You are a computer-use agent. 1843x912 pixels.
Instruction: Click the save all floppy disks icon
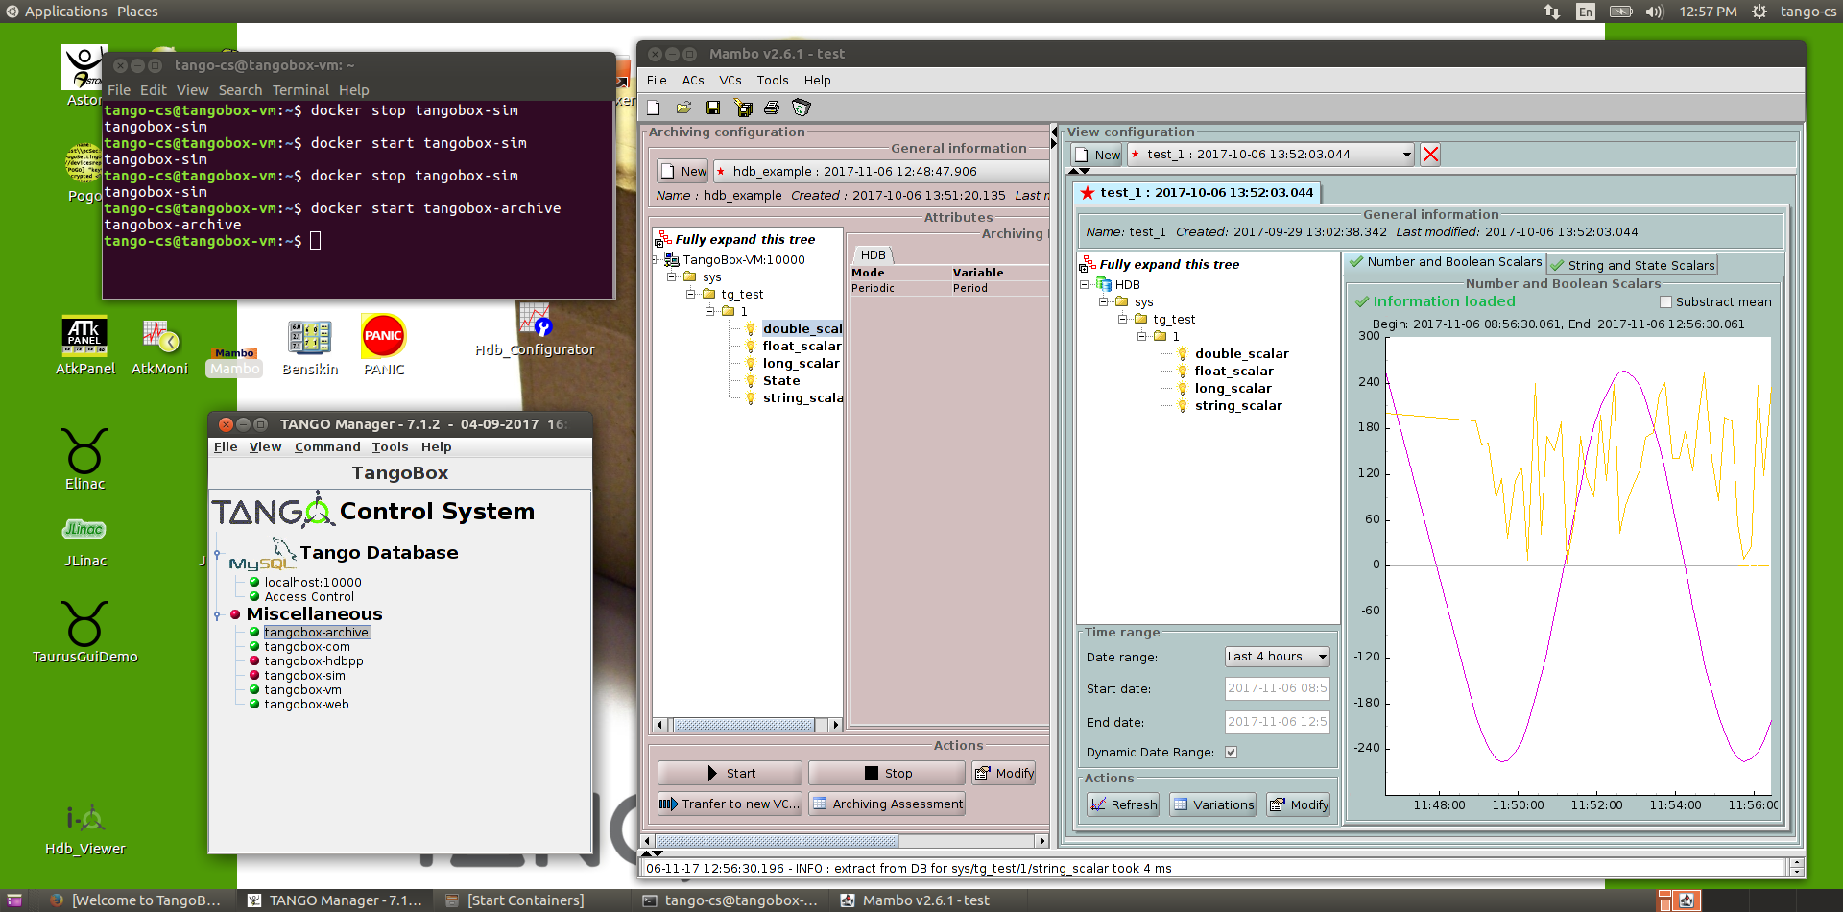click(x=743, y=108)
